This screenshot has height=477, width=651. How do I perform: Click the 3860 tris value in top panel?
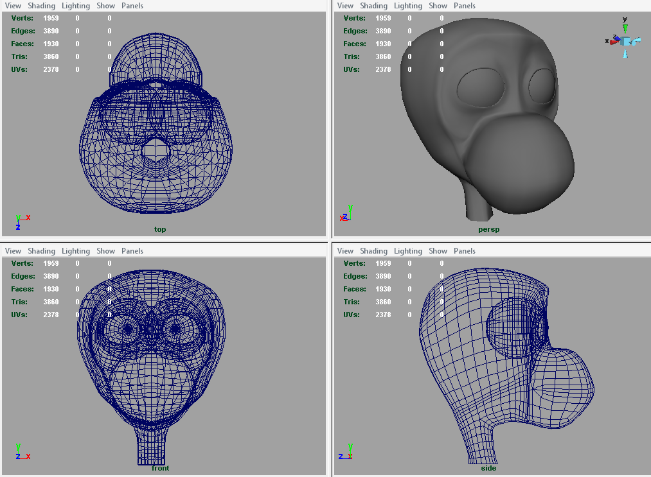51,57
